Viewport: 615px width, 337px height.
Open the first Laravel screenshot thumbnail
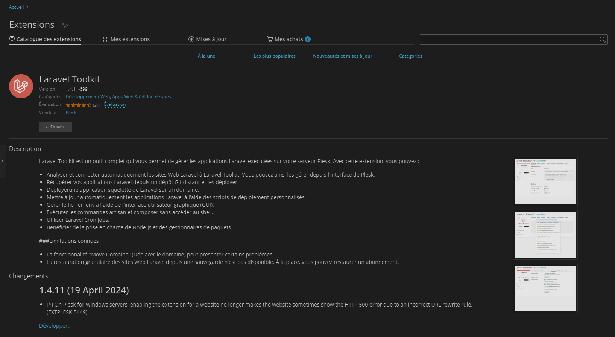click(x=545, y=181)
